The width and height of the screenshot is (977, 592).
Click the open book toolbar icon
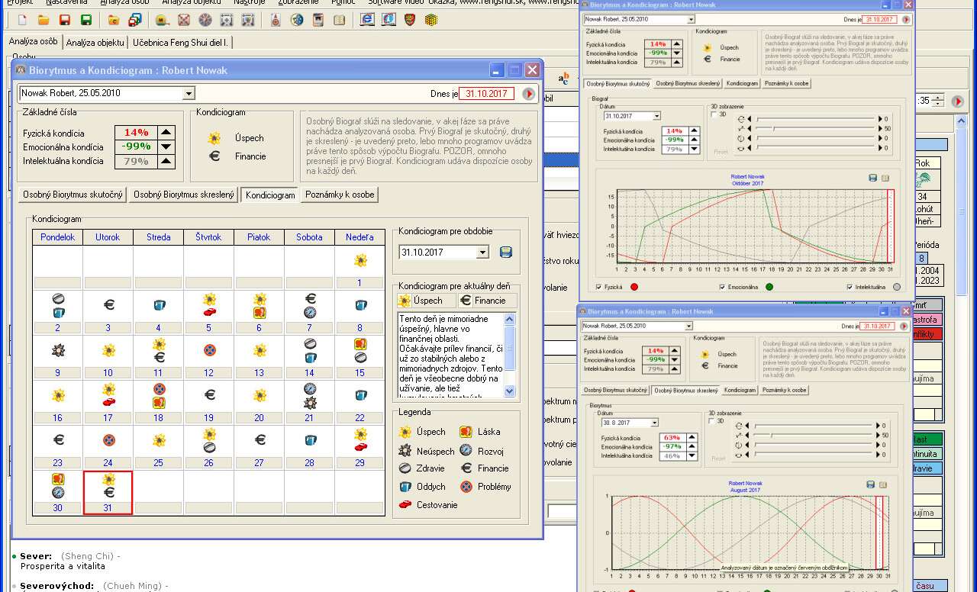tap(340, 20)
